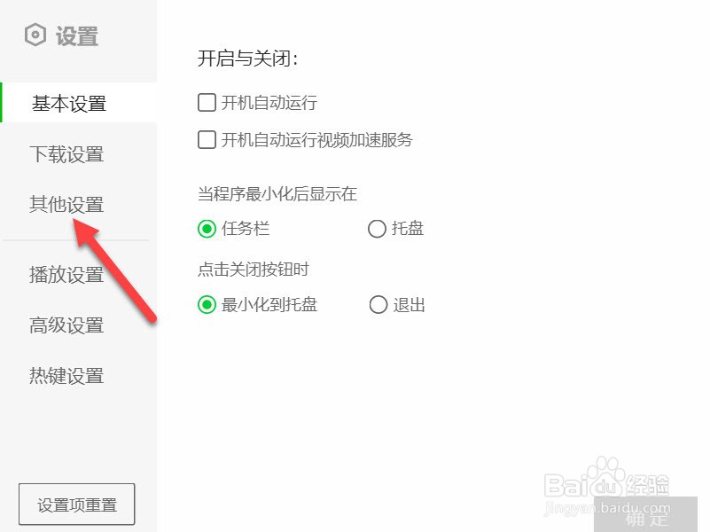The width and height of the screenshot is (710, 532).
Task: Open the 播放设置 section
Action: (x=66, y=274)
